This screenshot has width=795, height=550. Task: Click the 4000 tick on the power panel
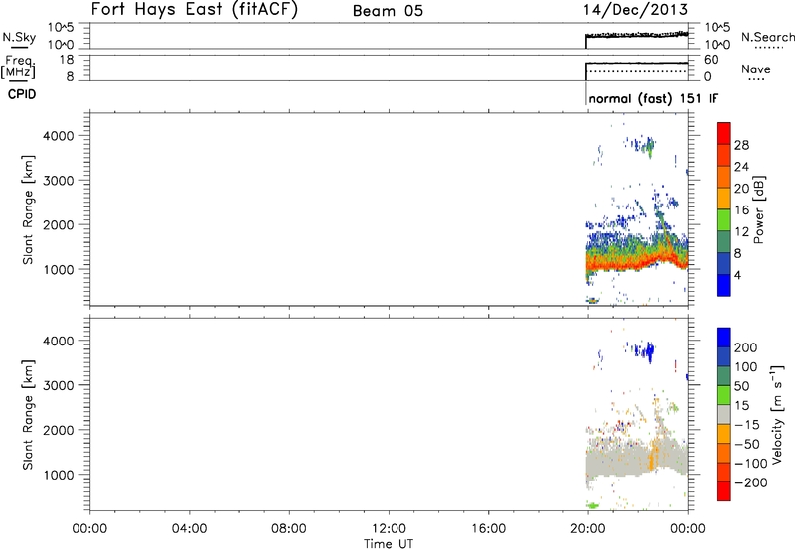[59, 136]
